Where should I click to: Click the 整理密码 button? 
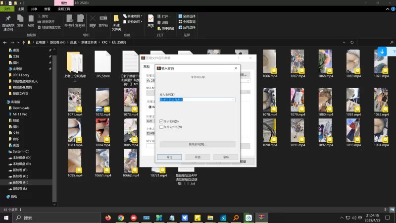click(198, 144)
